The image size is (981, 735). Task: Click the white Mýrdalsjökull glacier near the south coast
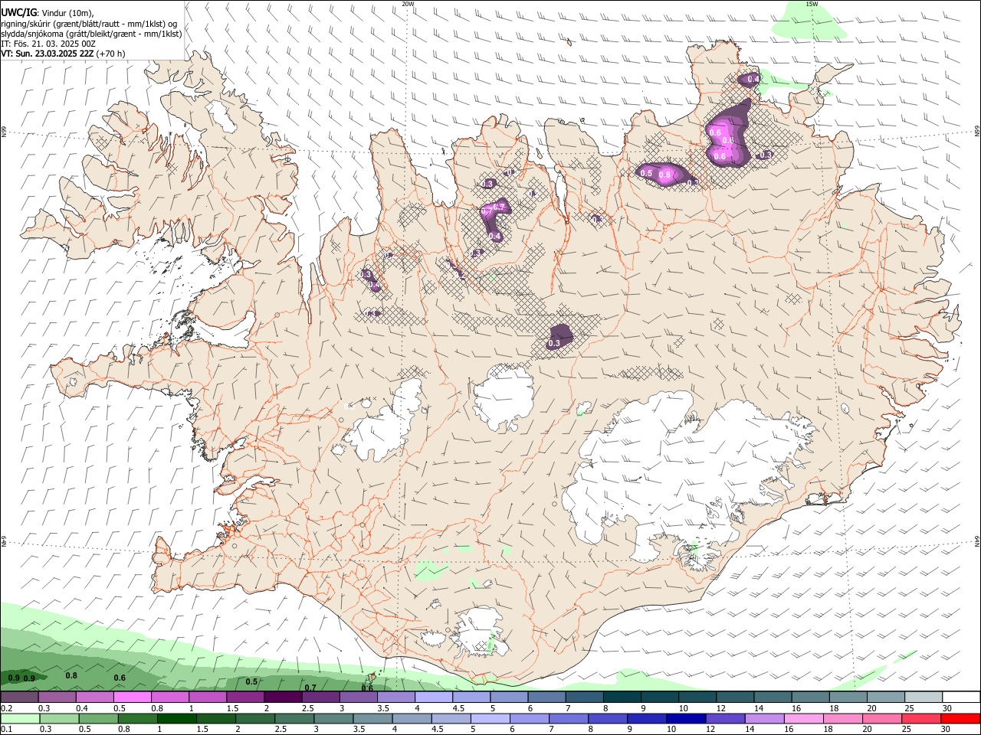point(481,630)
